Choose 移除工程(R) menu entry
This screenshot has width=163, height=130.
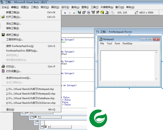point(31,28)
